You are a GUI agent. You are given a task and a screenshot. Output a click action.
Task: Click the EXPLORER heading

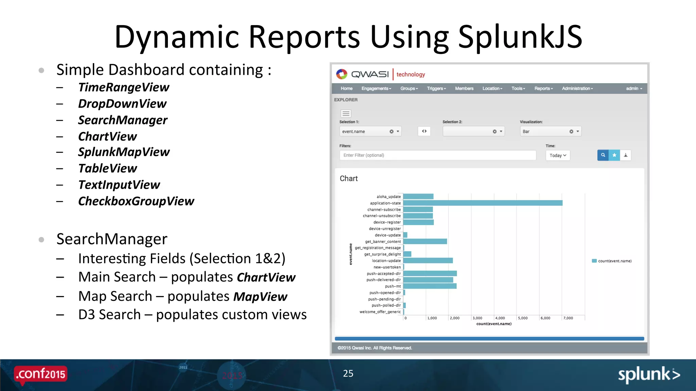(346, 100)
